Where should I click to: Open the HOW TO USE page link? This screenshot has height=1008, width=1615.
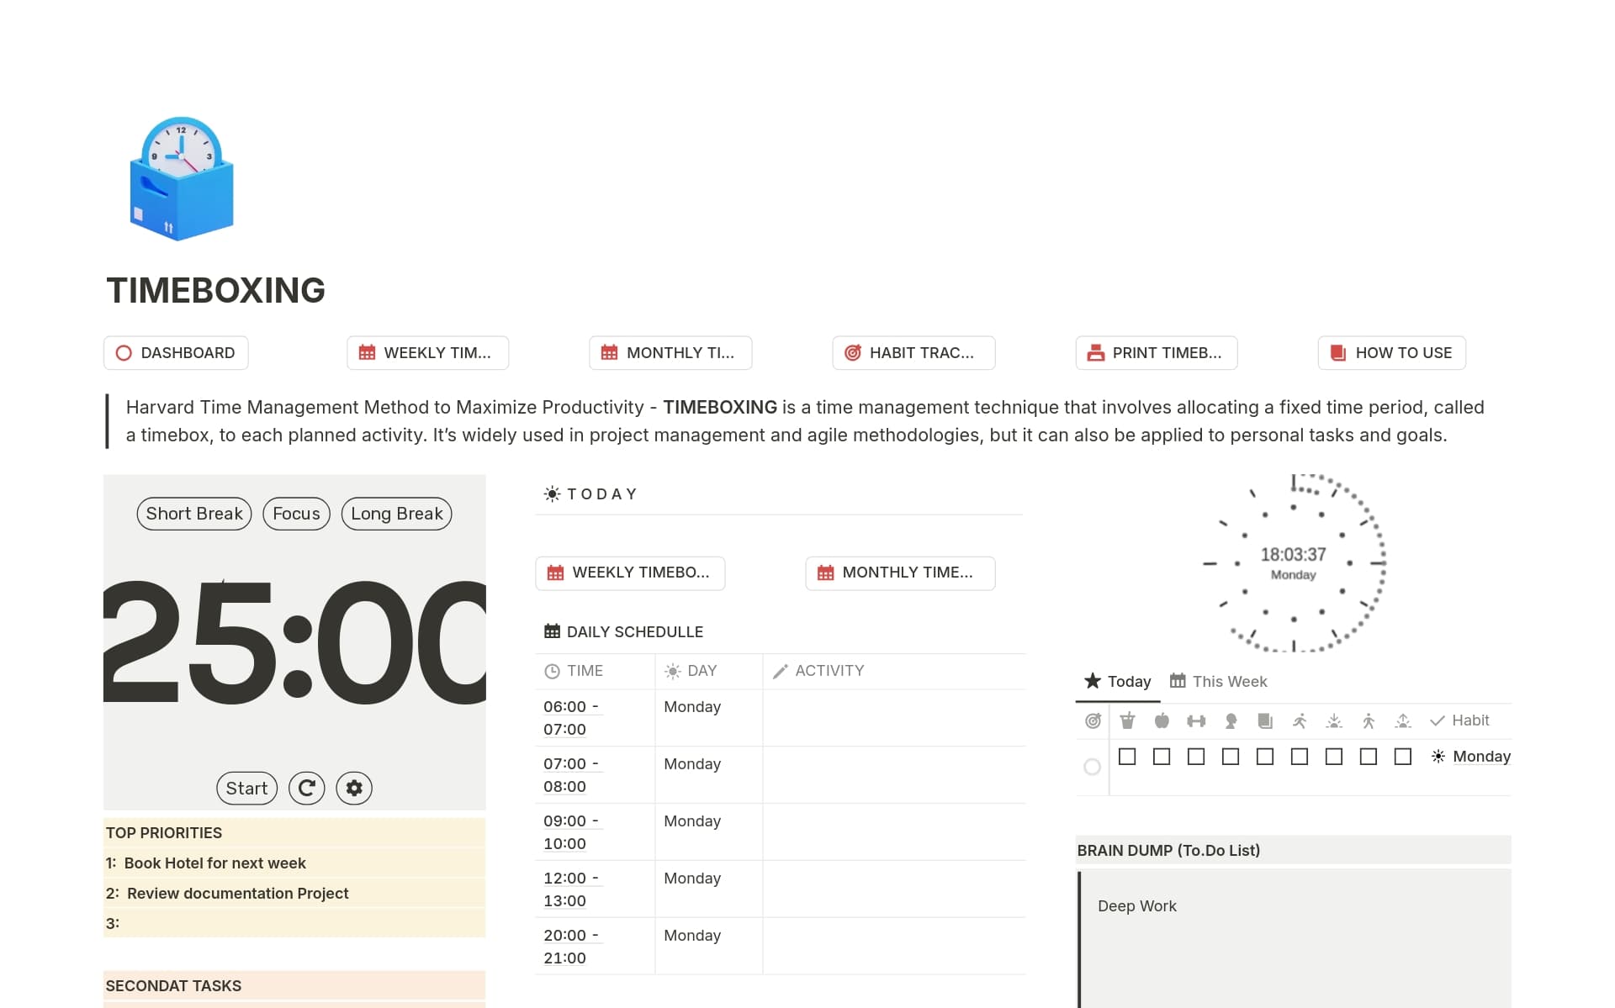(1392, 353)
